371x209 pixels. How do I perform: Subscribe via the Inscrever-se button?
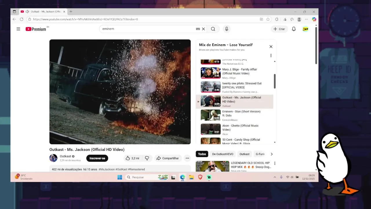click(x=97, y=158)
